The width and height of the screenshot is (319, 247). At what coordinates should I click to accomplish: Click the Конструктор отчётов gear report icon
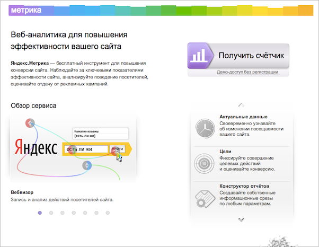click(205, 198)
